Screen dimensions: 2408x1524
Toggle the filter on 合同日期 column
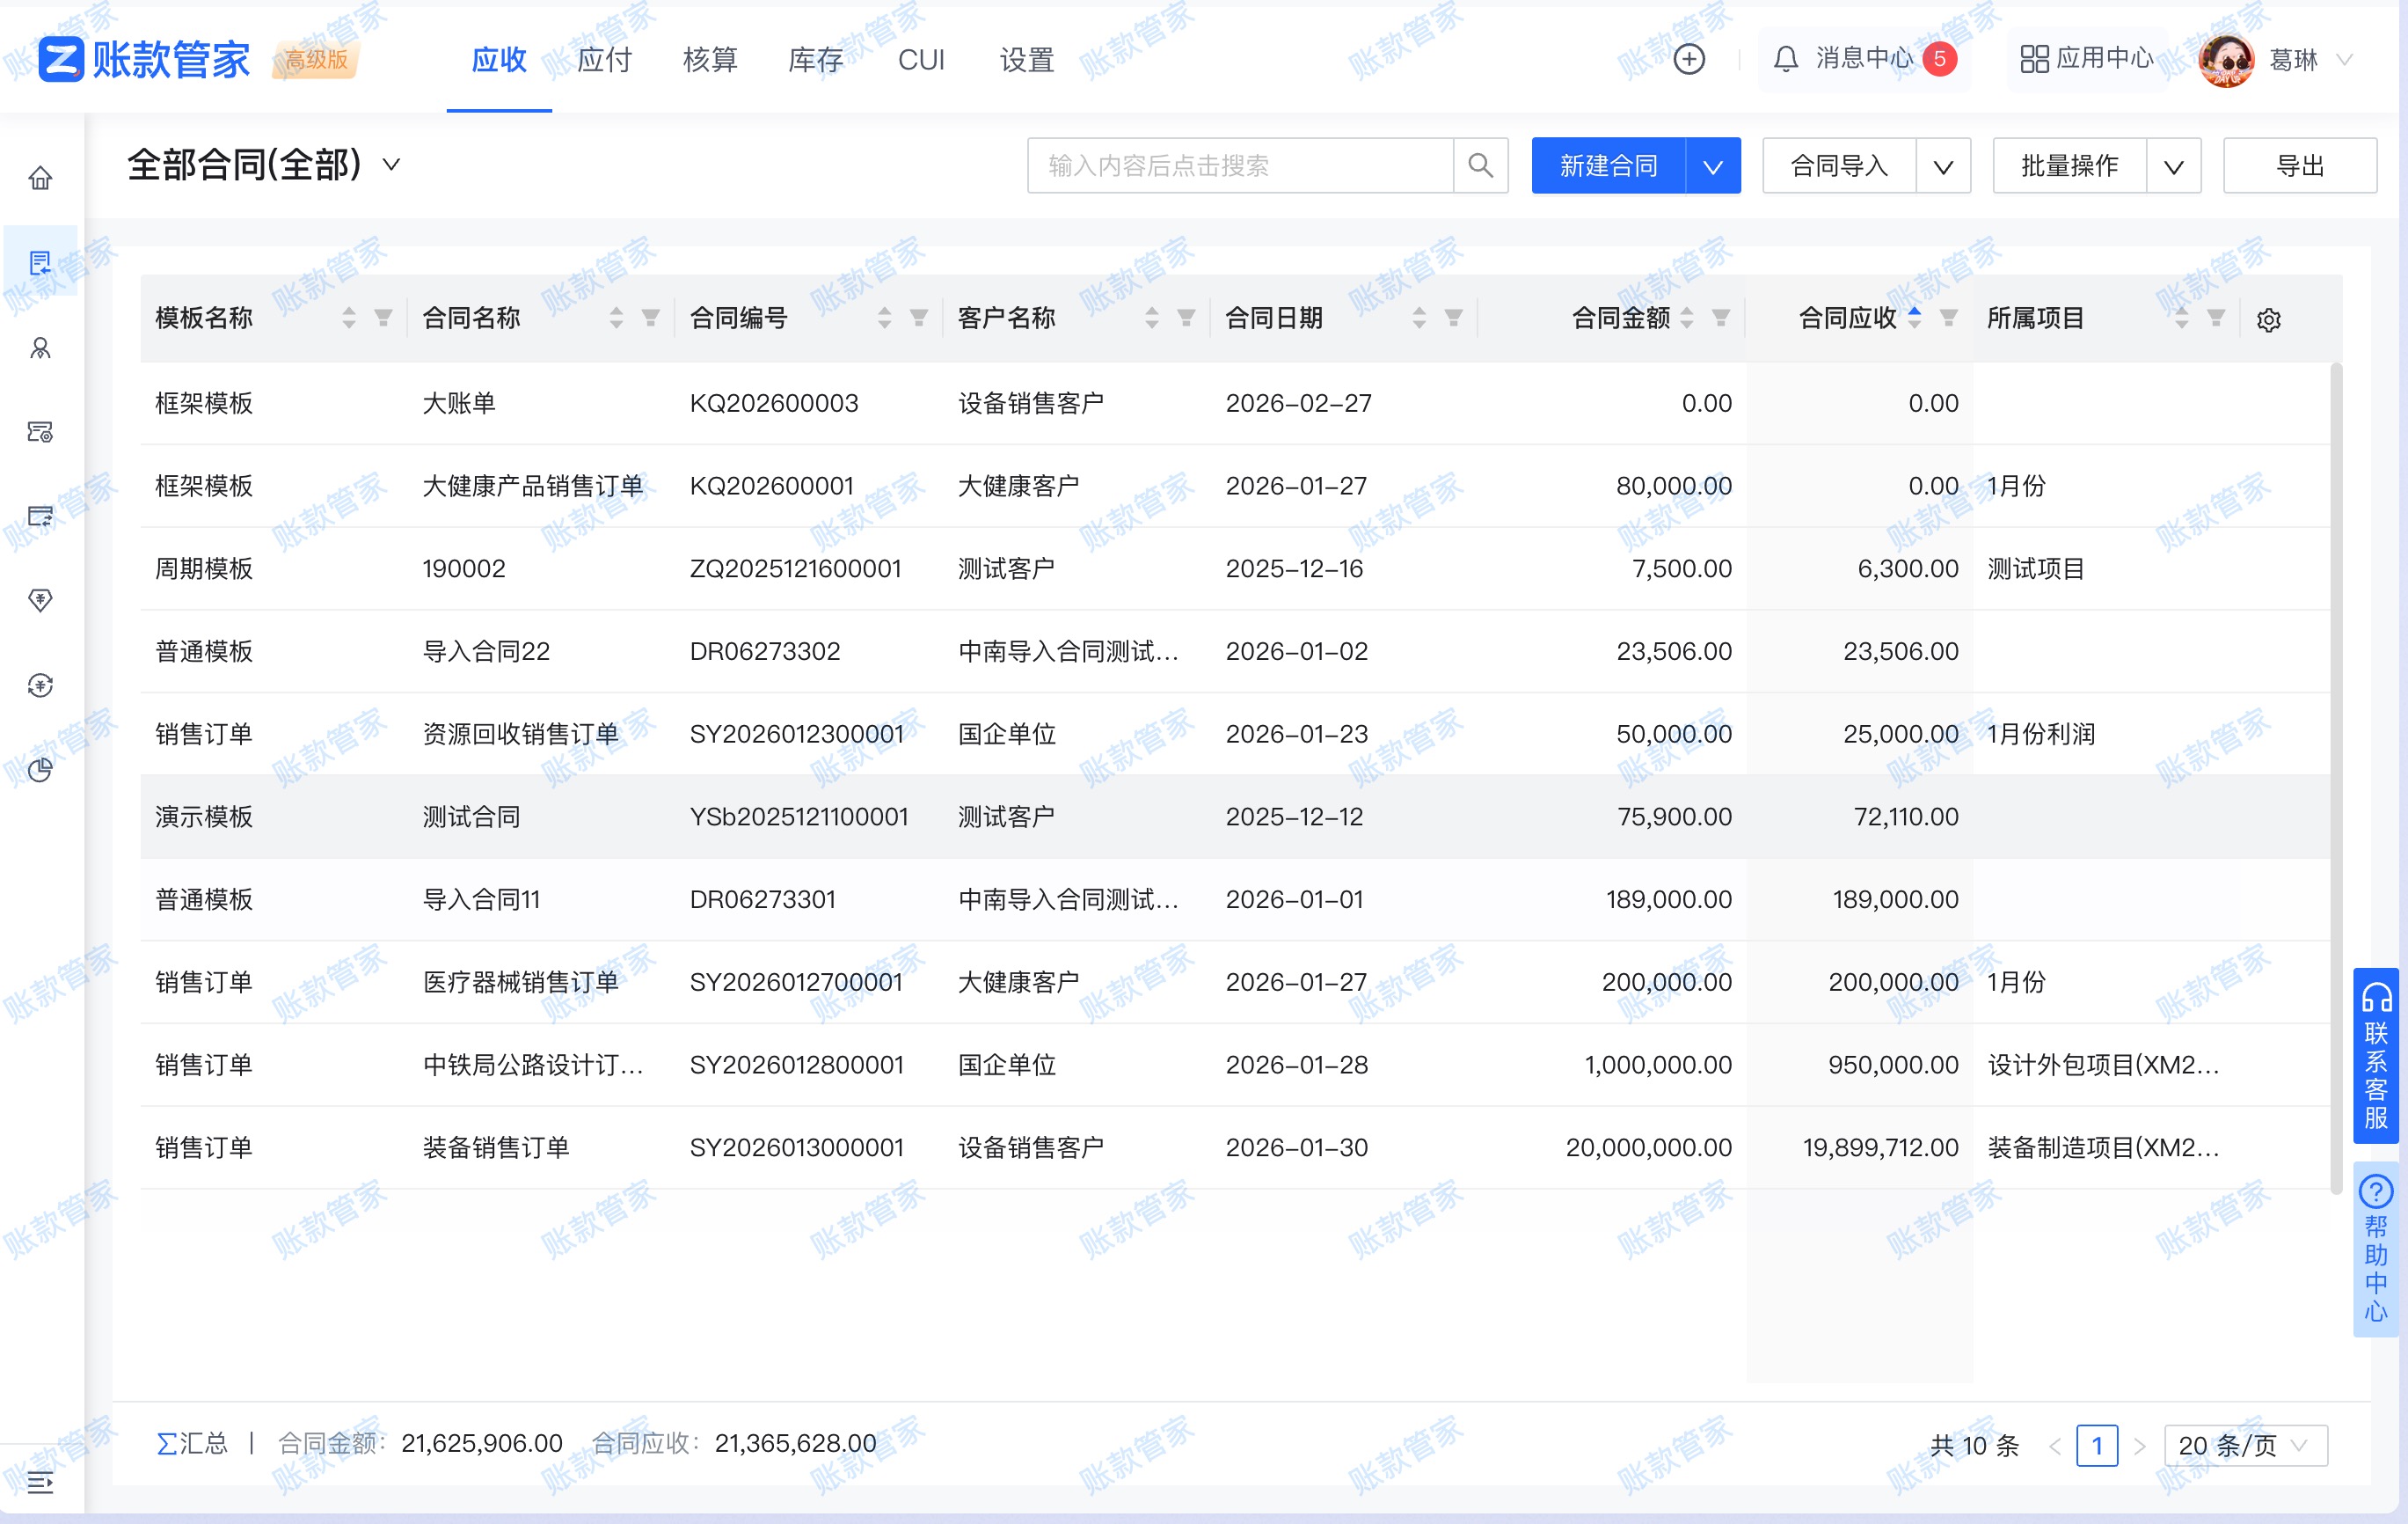[x=1452, y=319]
